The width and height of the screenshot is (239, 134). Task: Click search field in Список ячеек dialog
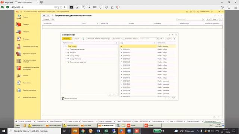click(x=148, y=39)
